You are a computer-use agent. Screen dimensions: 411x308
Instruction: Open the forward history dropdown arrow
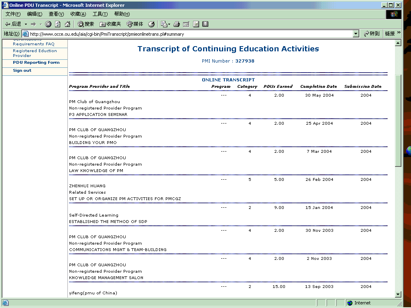pos(41,24)
